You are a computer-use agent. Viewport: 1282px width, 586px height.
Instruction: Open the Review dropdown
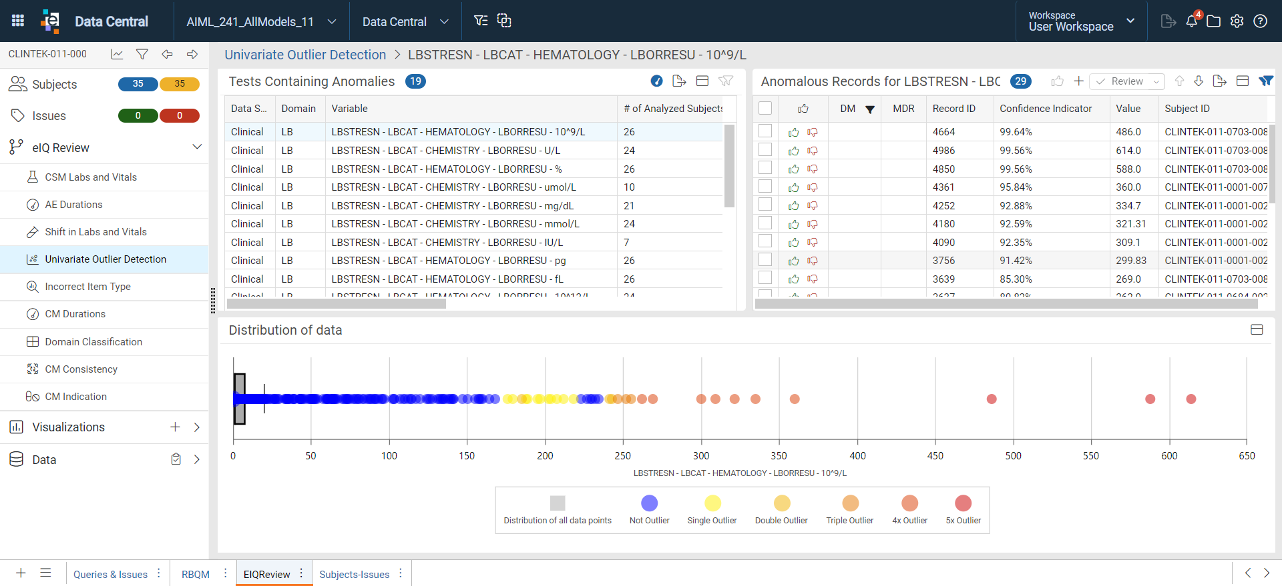click(1127, 81)
